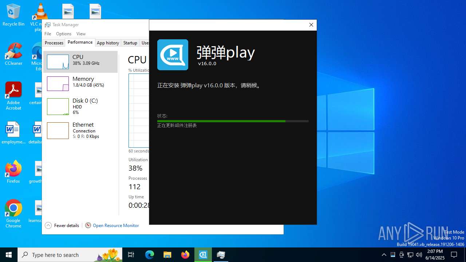
Task: Open Firefox from the taskbar
Action: pos(185,255)
